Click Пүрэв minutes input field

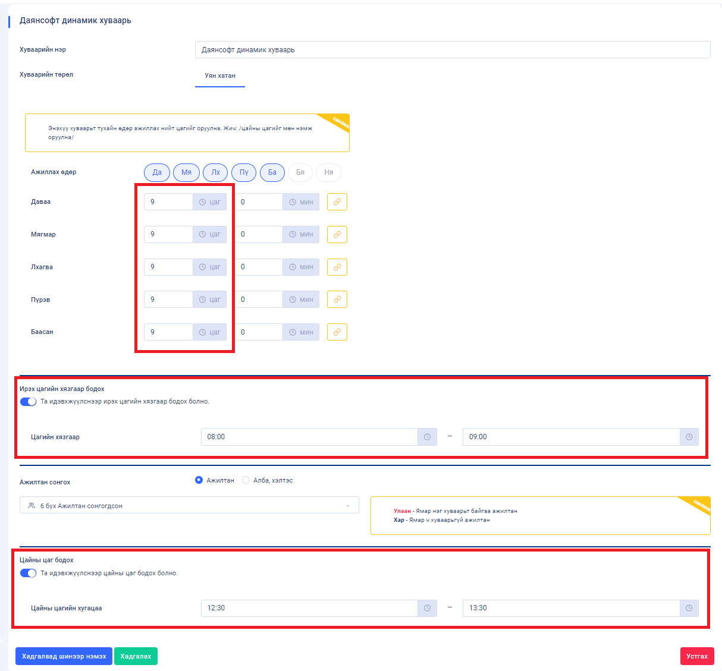tap(259, 300)
